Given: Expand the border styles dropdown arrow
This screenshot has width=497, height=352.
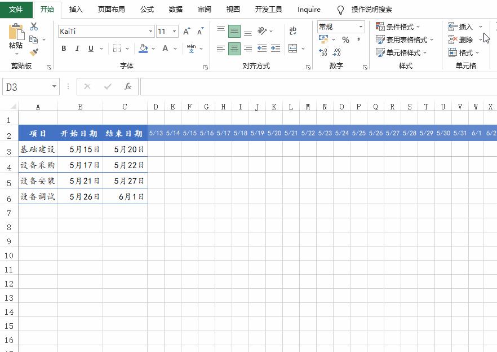Looking at the screenshot, I should (127, 48).
